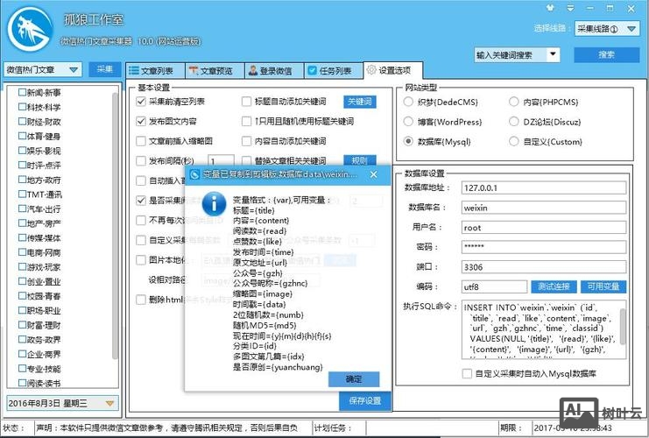Choose 内容(PHPCMS) radio button
This screenshot has width=649, height=438.
[x=513, y=102]
